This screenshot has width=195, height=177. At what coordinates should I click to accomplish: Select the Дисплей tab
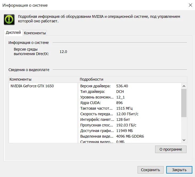click(x=13, y=32)
